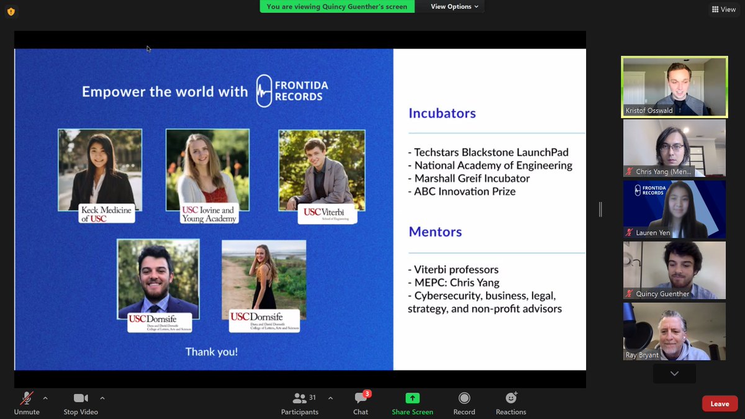Open the Participants panel
745x419 pixels.
tap(300, 403)
